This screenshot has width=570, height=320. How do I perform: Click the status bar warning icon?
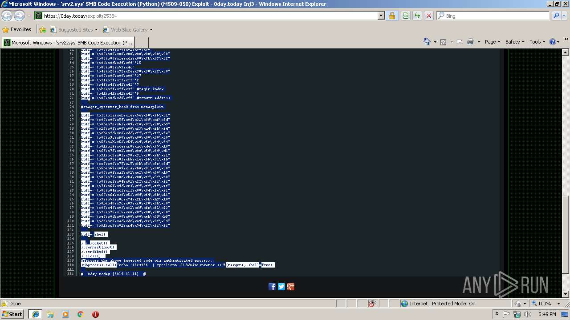4,304
